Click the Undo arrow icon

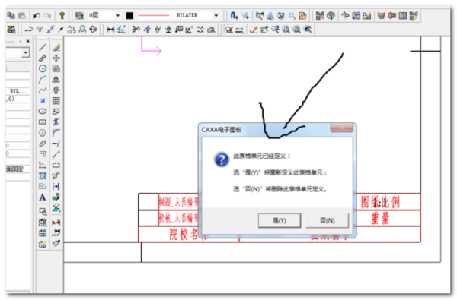tap(36, 15)
